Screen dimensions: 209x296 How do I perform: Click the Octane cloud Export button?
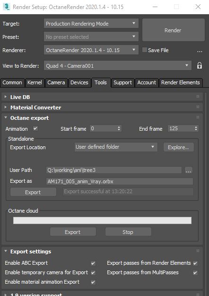click(73, 232)
